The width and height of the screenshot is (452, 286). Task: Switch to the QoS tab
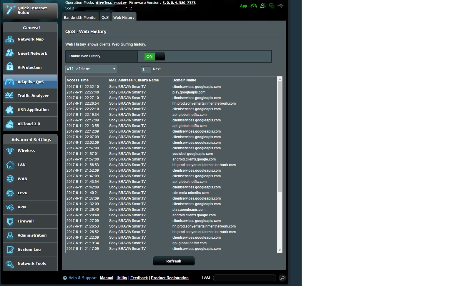coord(105,17)
